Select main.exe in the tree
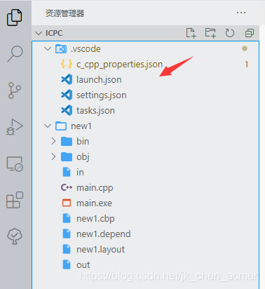This screenshot has width=265, height=289. tap(94, 203)
